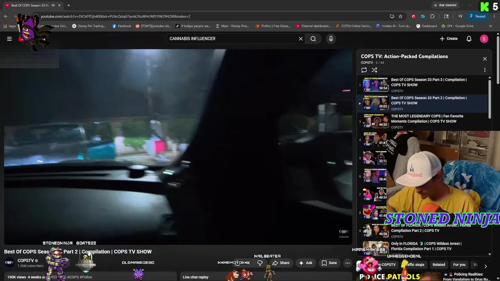
Task: Open the playlist three-dot options menu
Action: coord(485,70)
